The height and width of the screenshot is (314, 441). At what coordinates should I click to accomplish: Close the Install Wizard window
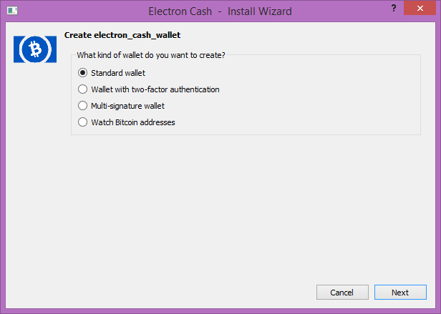(420, 8)
